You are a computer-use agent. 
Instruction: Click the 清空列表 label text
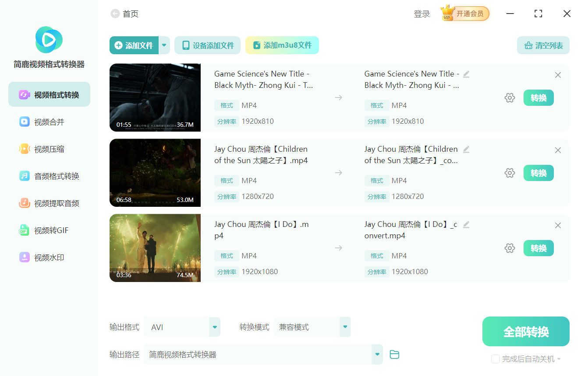(x=549, y=45)
